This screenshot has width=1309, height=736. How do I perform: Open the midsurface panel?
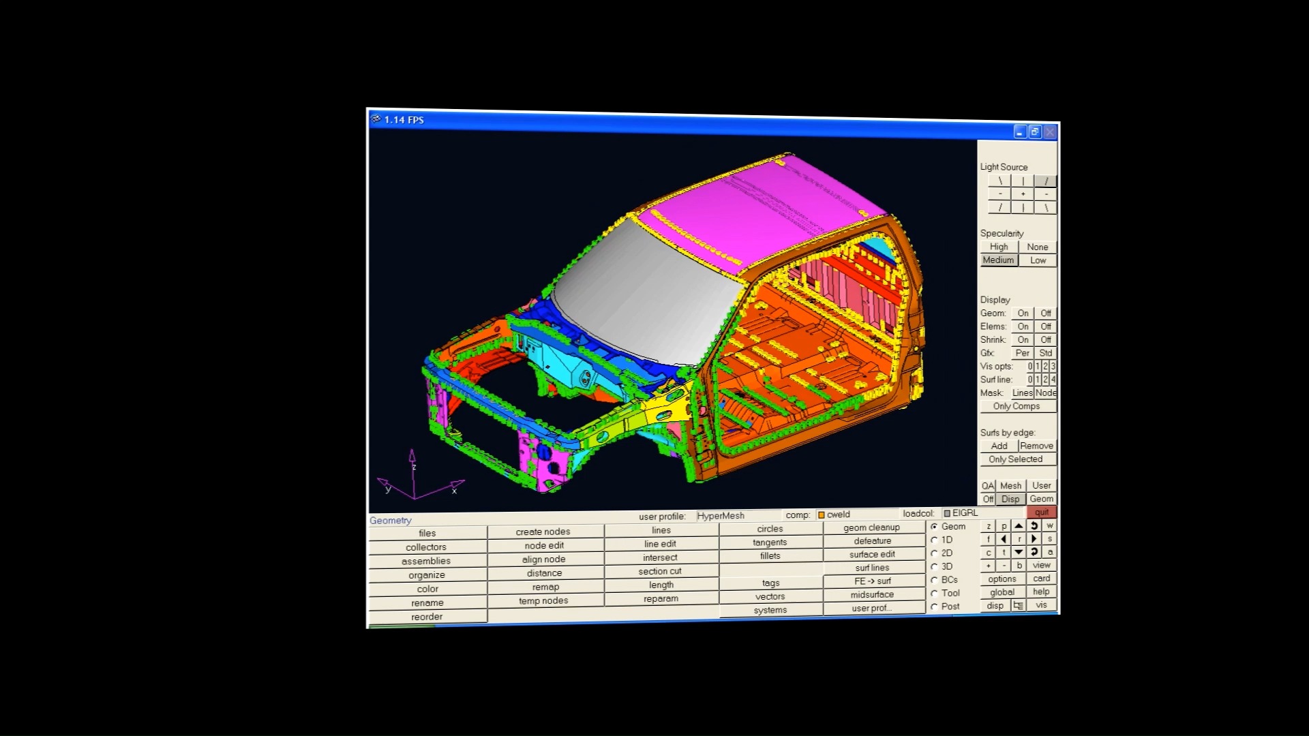point(871,594)
